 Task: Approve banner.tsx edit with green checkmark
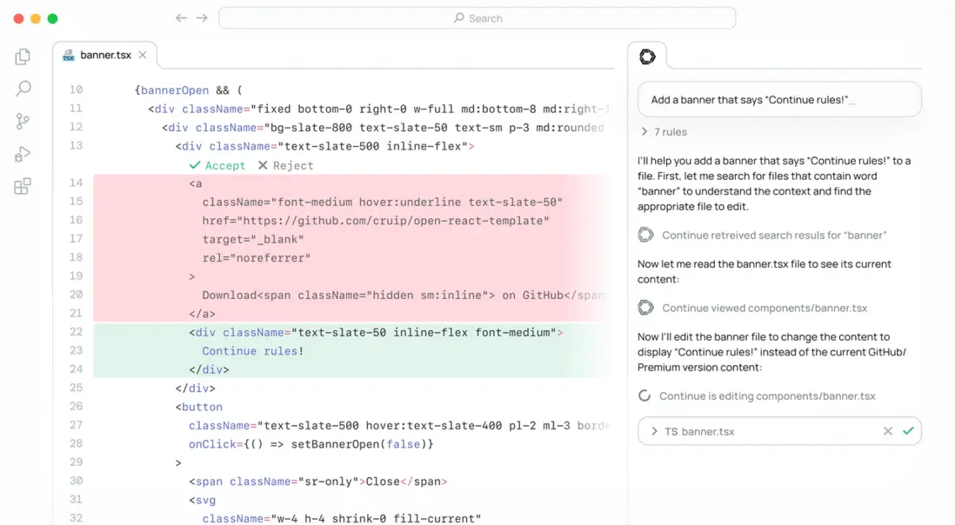908,431
